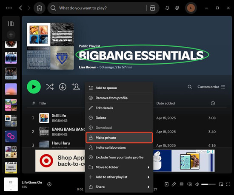Open the Browse icon in search bar
234x195 pixels.
152,8
